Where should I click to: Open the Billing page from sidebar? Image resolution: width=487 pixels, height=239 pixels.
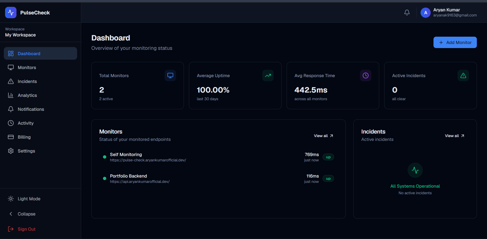[41, 137]
